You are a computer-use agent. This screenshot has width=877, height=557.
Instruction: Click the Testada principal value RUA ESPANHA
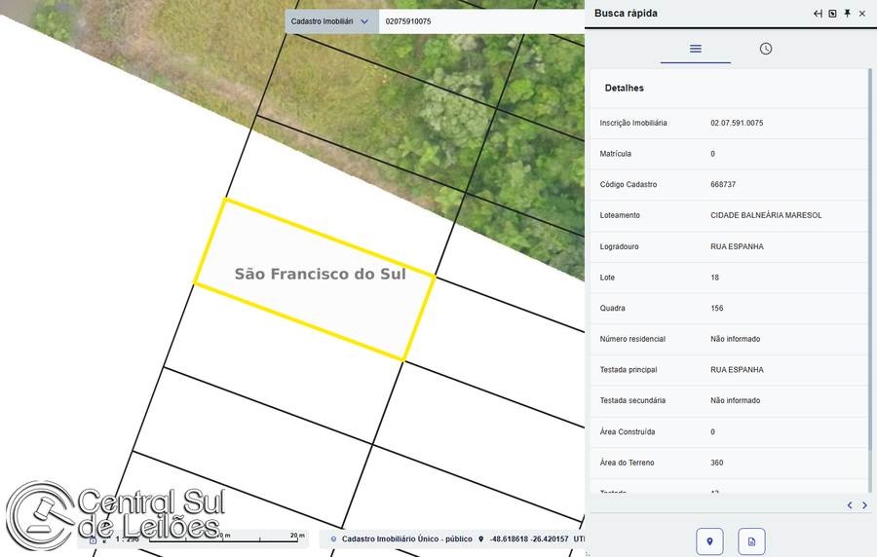pyautogui.click(x=738, y=370)
